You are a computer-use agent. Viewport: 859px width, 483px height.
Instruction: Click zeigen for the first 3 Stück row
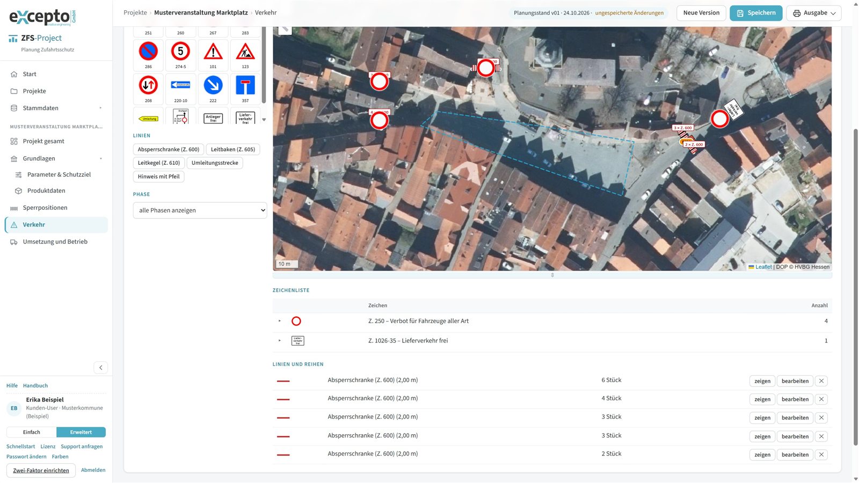point(762,418)
